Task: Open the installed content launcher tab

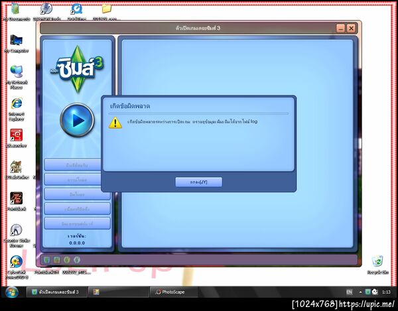Action: [77, 209]
